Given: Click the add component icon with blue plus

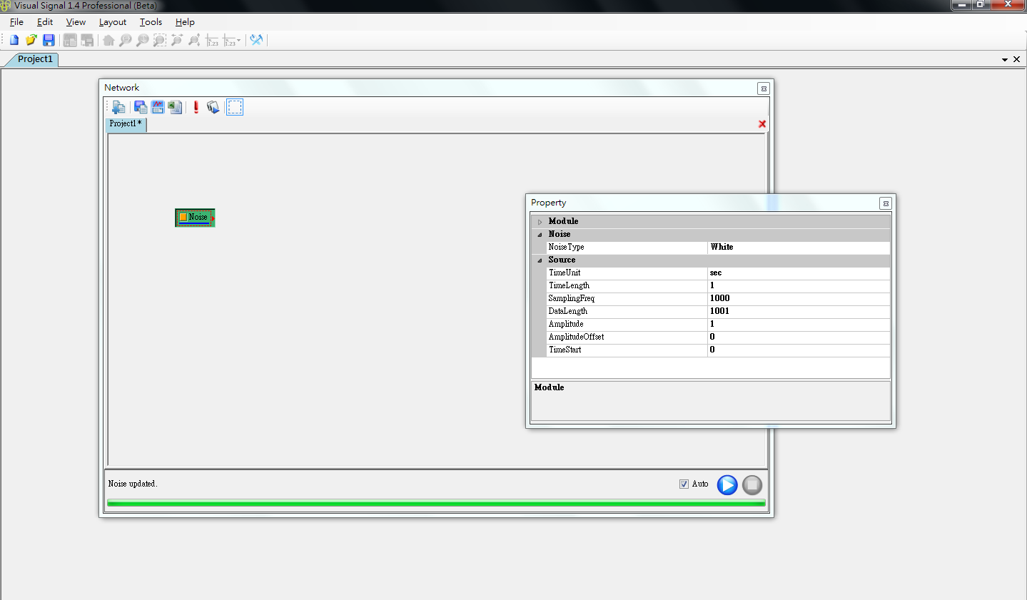Looking at the screenshot, I should tap(118, 107).
